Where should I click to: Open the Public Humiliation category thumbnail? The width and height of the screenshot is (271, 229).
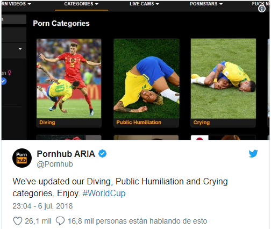coord(146,78)
